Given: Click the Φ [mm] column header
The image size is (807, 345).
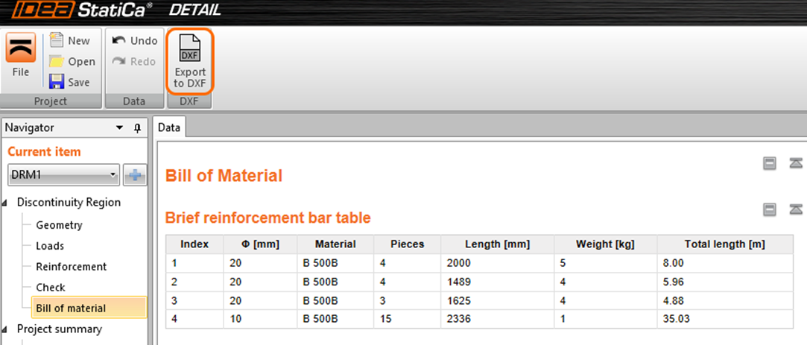Looking at the screenshot, I should pos(260,244).
